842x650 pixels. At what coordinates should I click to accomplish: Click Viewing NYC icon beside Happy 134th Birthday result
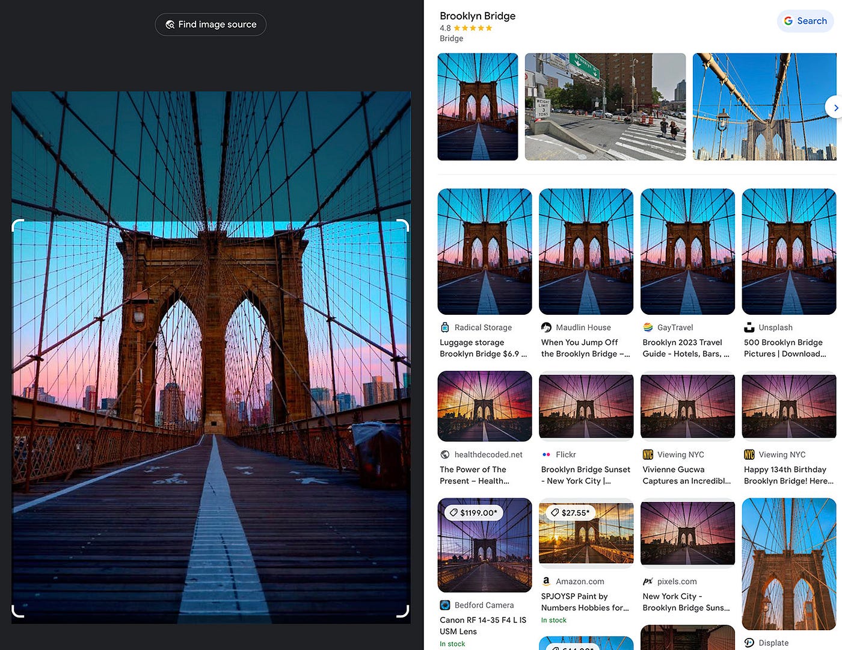749,454
